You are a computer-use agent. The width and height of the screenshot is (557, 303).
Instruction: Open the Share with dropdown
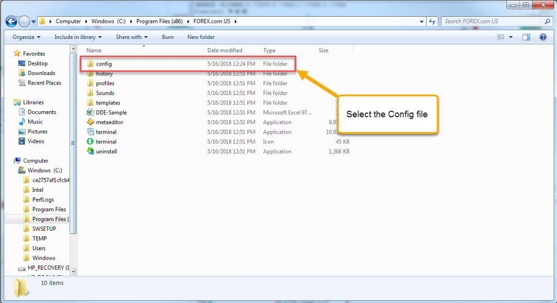pyautogui.click(x=132, y=37)
